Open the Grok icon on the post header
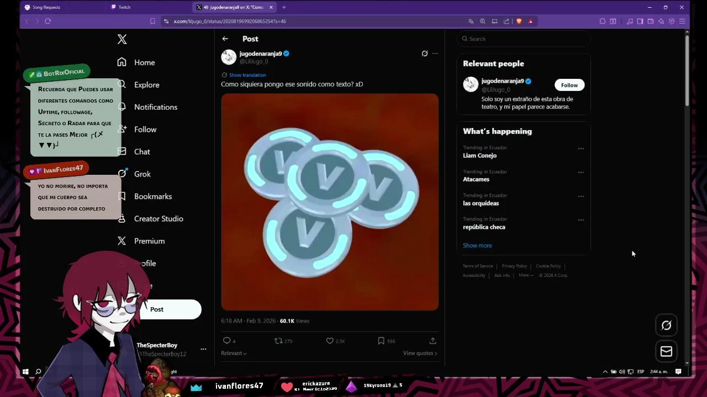Screen dimensions: 707x397 click(424, 53)
